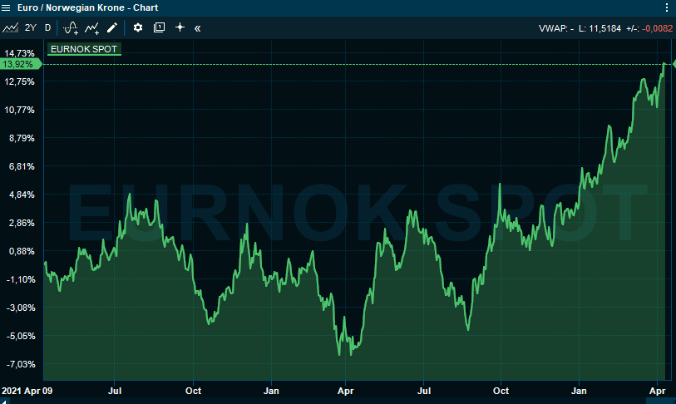Click the Euro / Norwegian Krone chart title
The height and width of the screenshot is (404, 676).
(x=87, y=7)
